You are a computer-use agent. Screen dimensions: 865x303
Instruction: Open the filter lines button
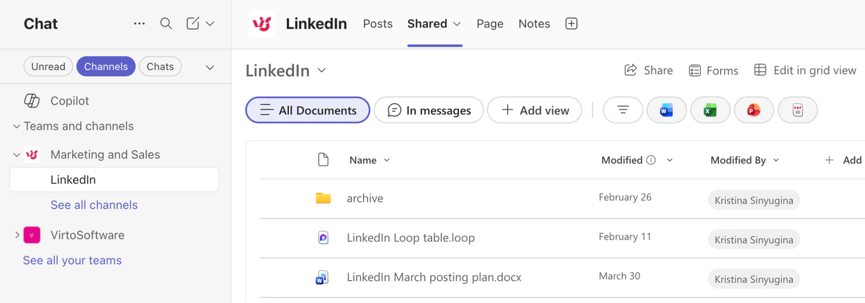(x=623, y=110)
